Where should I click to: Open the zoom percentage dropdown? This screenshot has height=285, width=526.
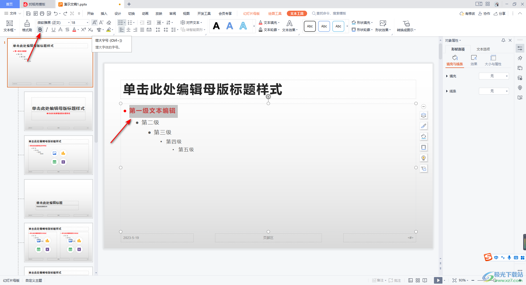pos(464,280)
